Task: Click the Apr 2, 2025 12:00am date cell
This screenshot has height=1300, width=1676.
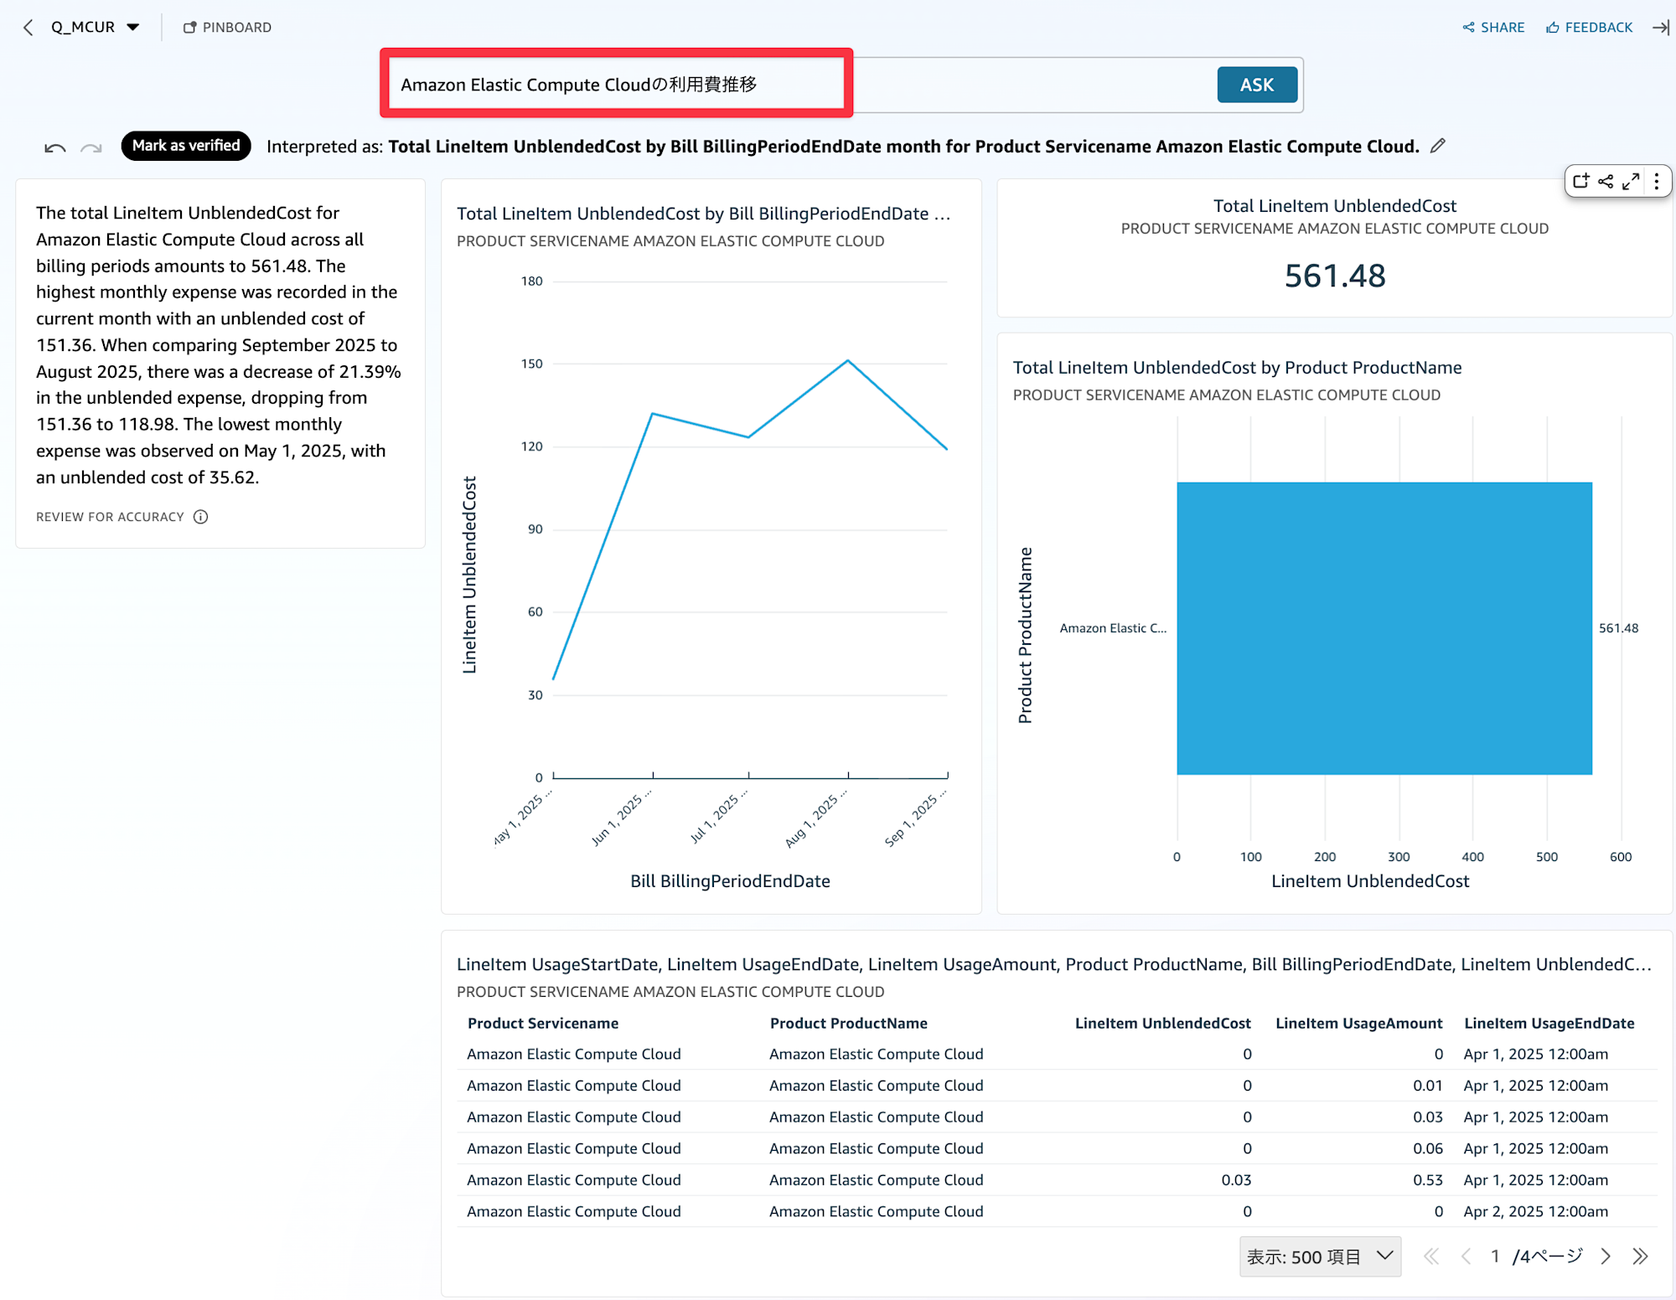Action: coord(1536,1211)
